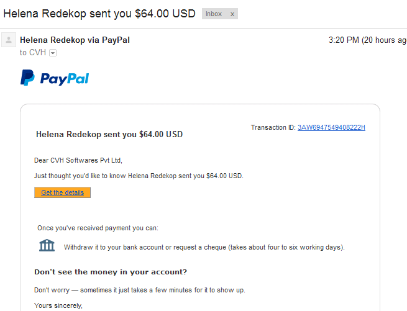
Task: Click 'Once you've received payment you can' line
Action: pyautogui.click(x=98, y=228)
